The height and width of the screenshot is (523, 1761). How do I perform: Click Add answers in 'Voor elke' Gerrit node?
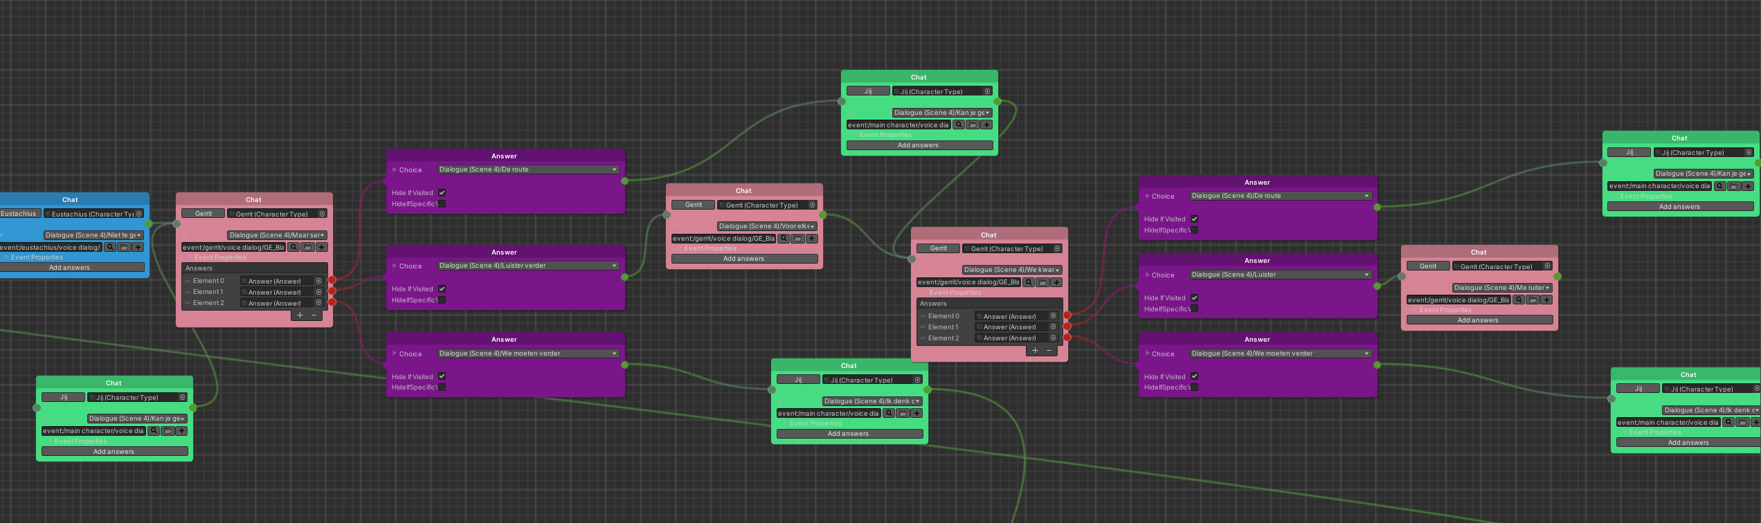[x=743, y=259]
